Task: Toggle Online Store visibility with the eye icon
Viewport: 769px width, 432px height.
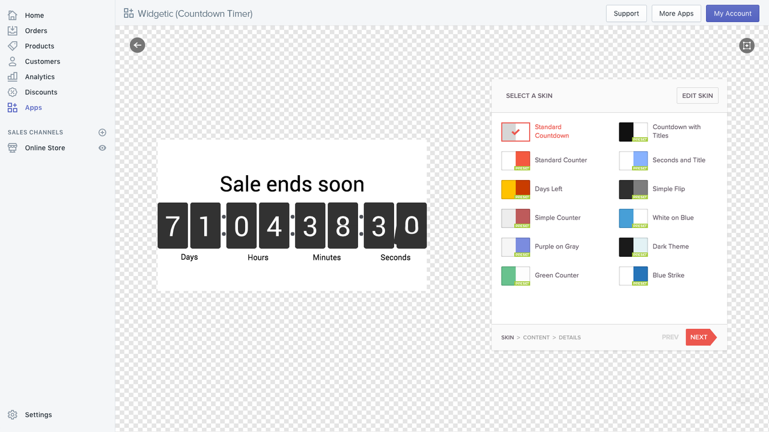Action: click(x=102, y=148)
